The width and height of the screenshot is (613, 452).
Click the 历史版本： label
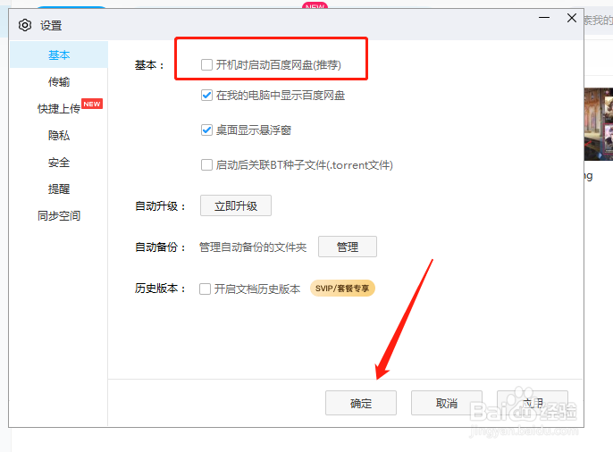[160, 289]
